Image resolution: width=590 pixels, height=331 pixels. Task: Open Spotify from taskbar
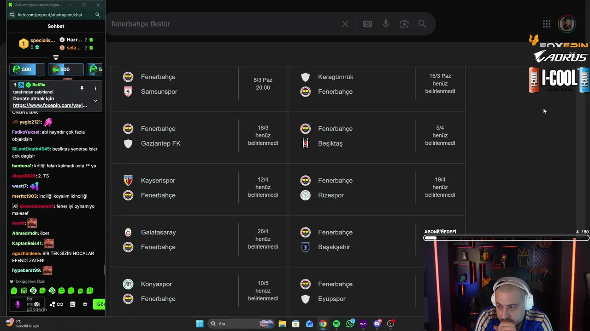(x=336, y=324)
